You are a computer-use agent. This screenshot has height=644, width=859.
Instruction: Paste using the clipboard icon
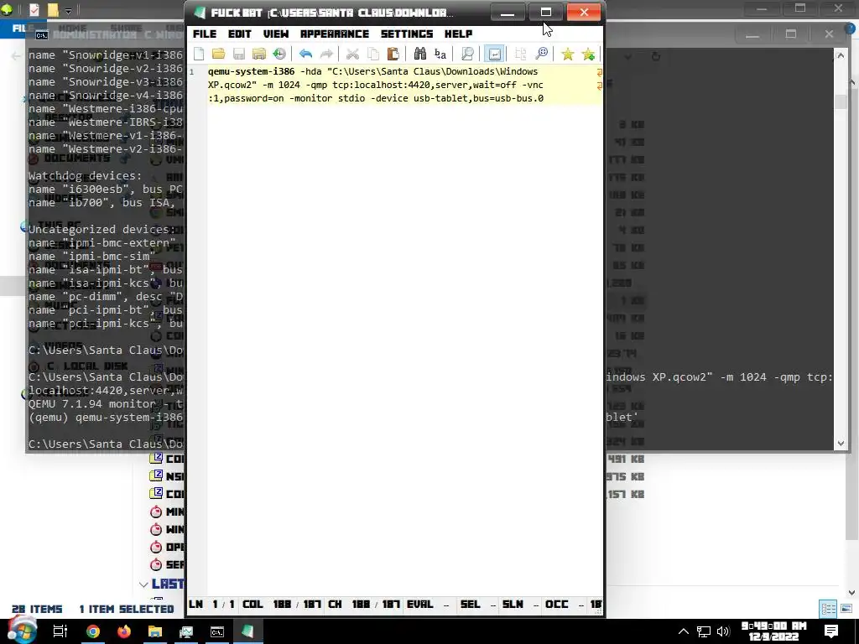coord(393,54)
